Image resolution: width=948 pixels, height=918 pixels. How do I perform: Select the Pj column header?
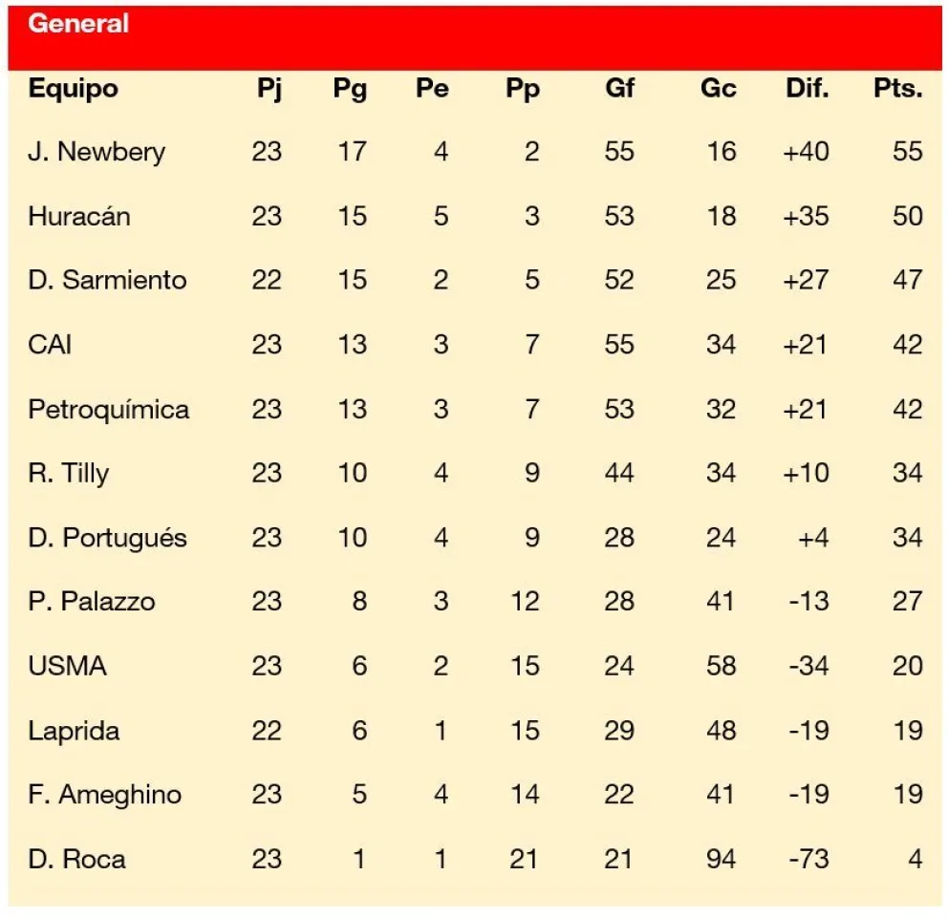pyautogui.click(x=269, y=90)
